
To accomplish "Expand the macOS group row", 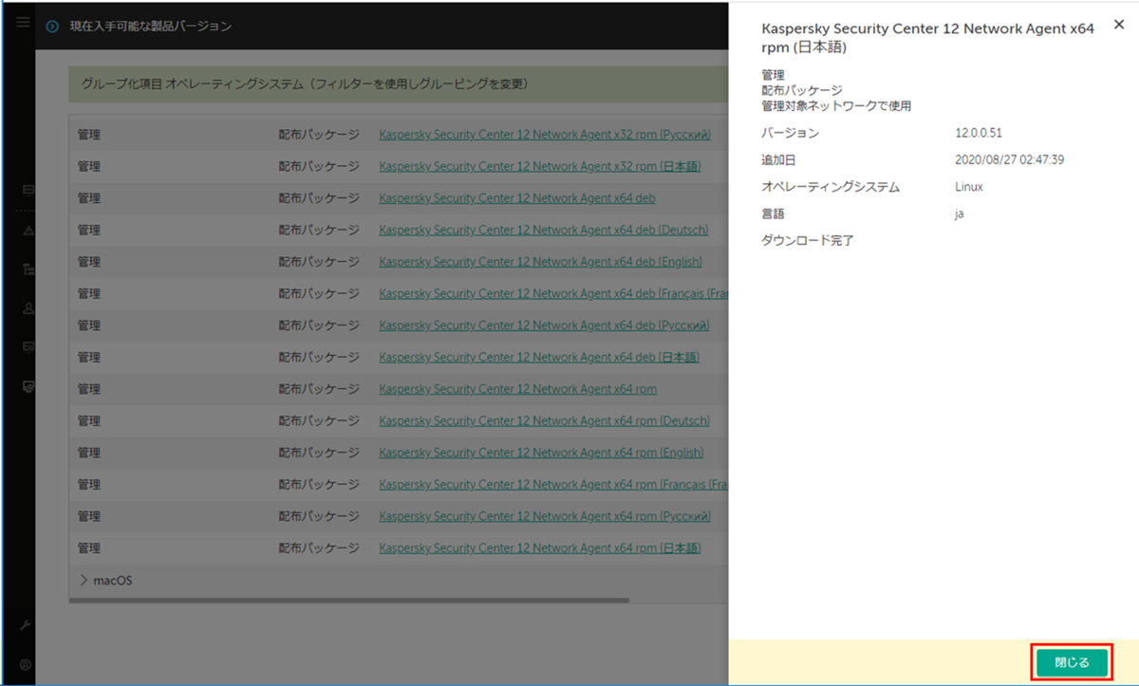I will click(84, 579).
